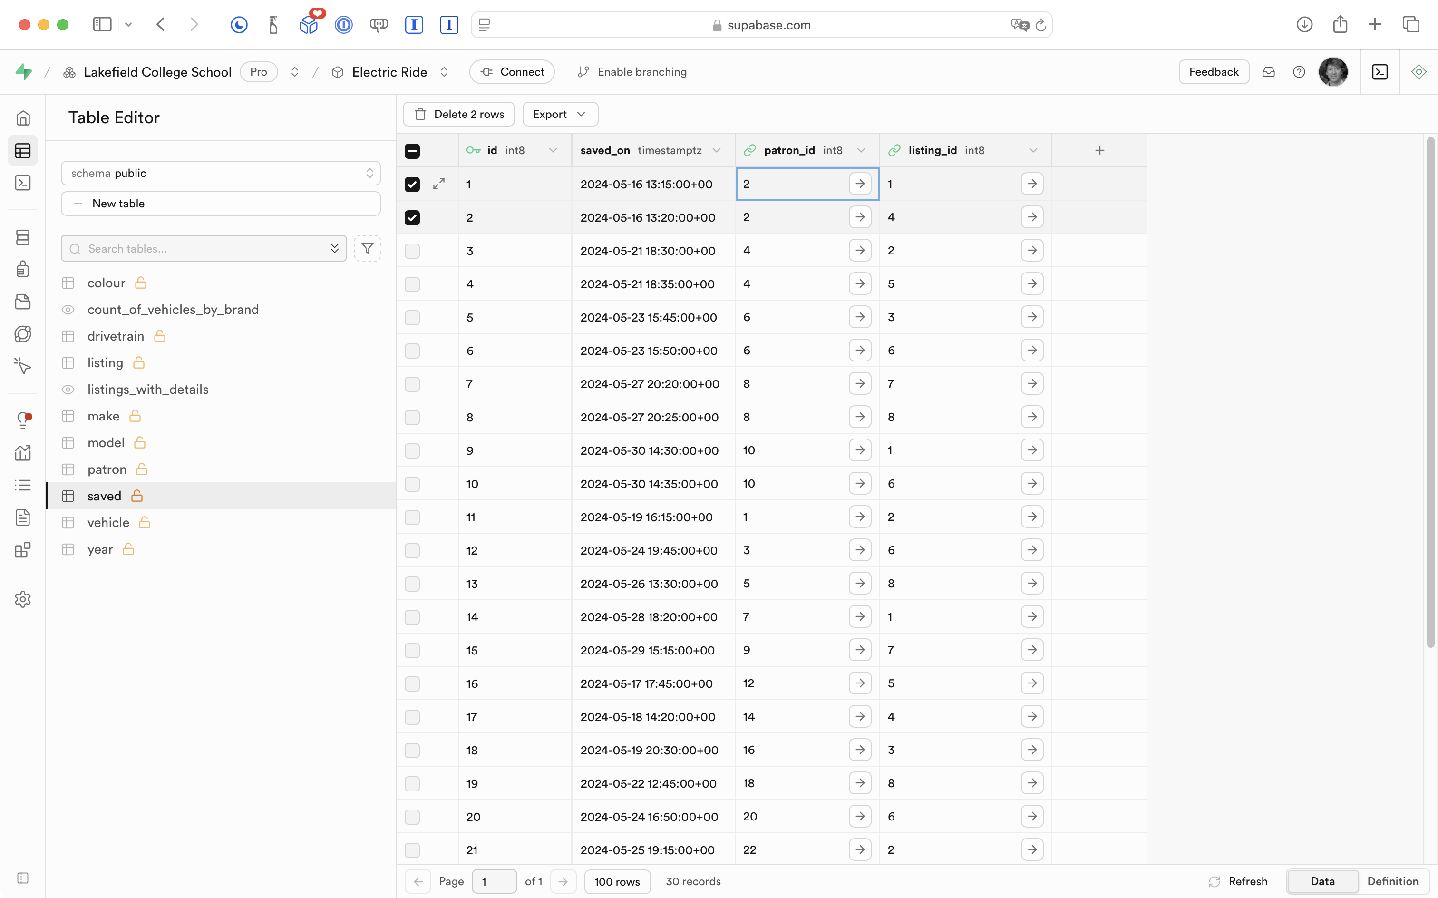
Task: Open the saved_on column menu chevron
Action: click(717, 151)
